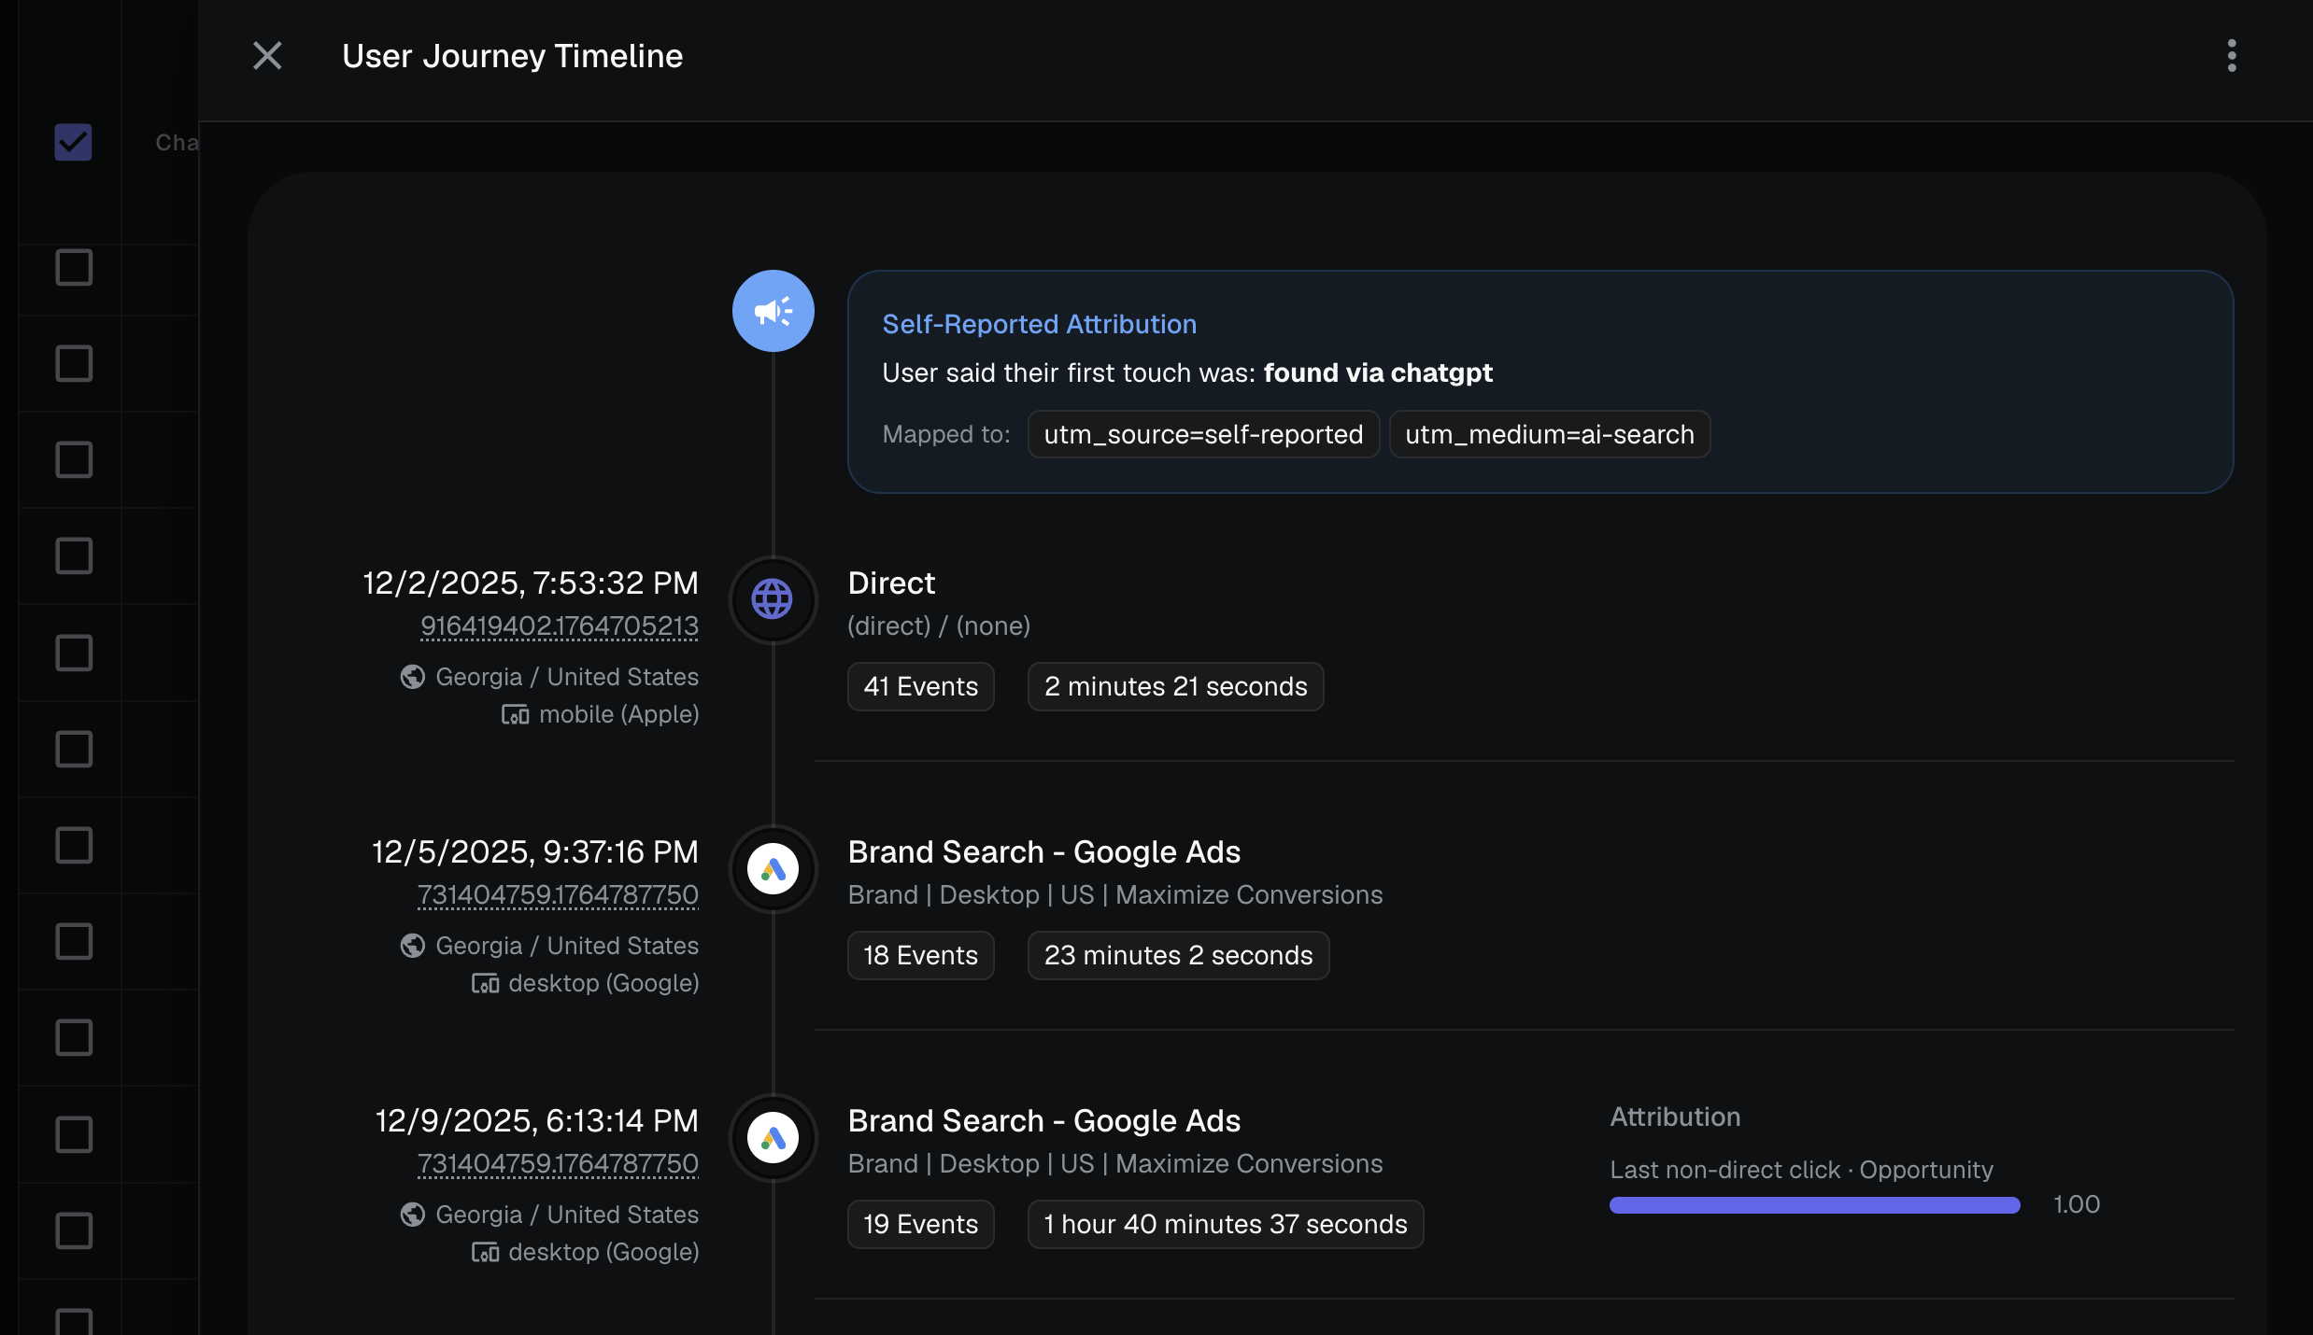Click the 1 hour 40 minutes 37 seconds badge
The height and width of the screenshot is (1335, 2313).
tap(1226, 1224)
